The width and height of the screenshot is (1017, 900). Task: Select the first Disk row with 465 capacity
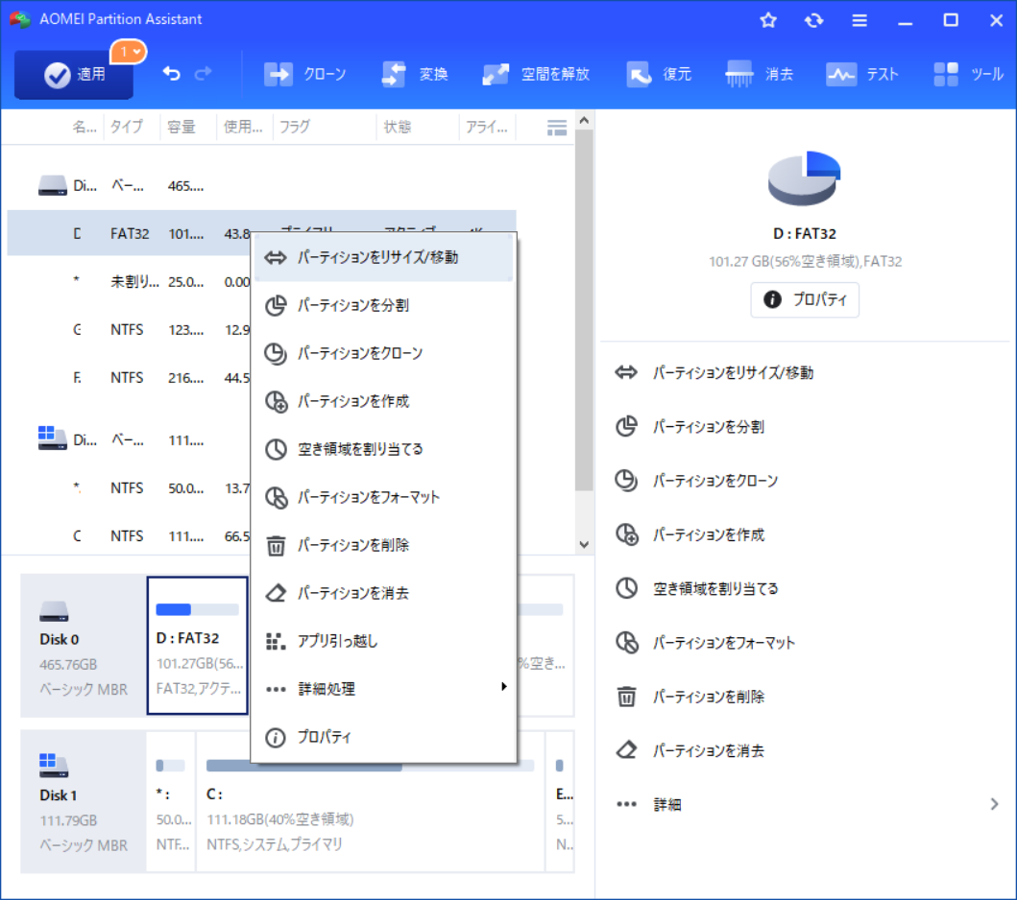coord(261,186)
